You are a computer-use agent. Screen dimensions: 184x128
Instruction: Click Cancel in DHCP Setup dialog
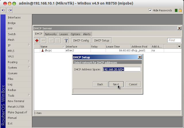pos(133,84)
